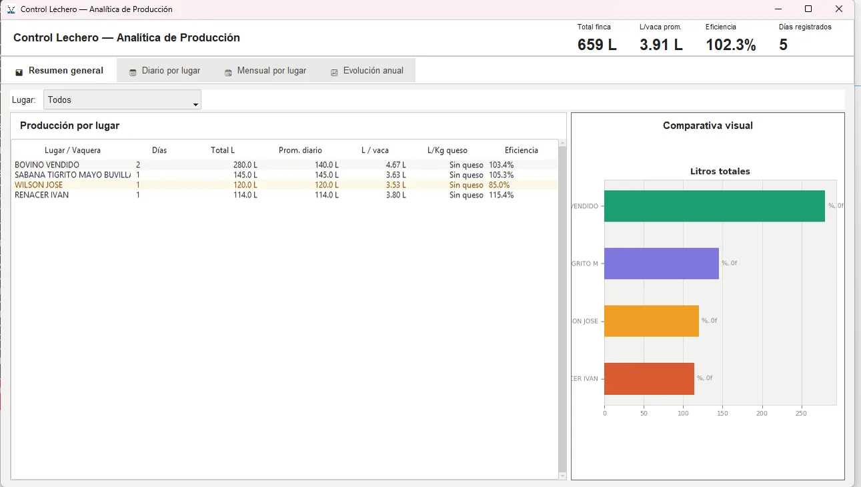Click the table's vertical scrollbar down arrow

click(562, 476)
